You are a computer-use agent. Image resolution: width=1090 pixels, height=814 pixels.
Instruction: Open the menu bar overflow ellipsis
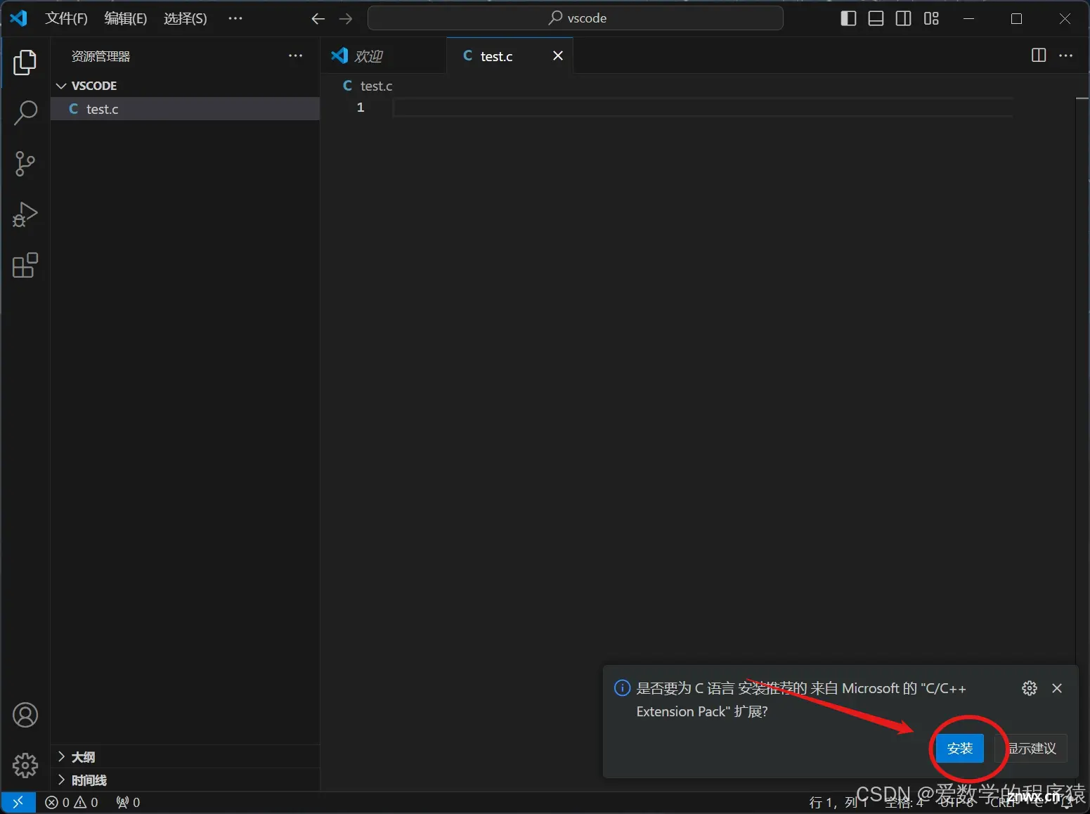click(x=235, y=18)
